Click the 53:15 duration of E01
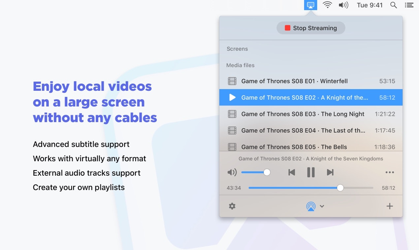 pos(387,81)
